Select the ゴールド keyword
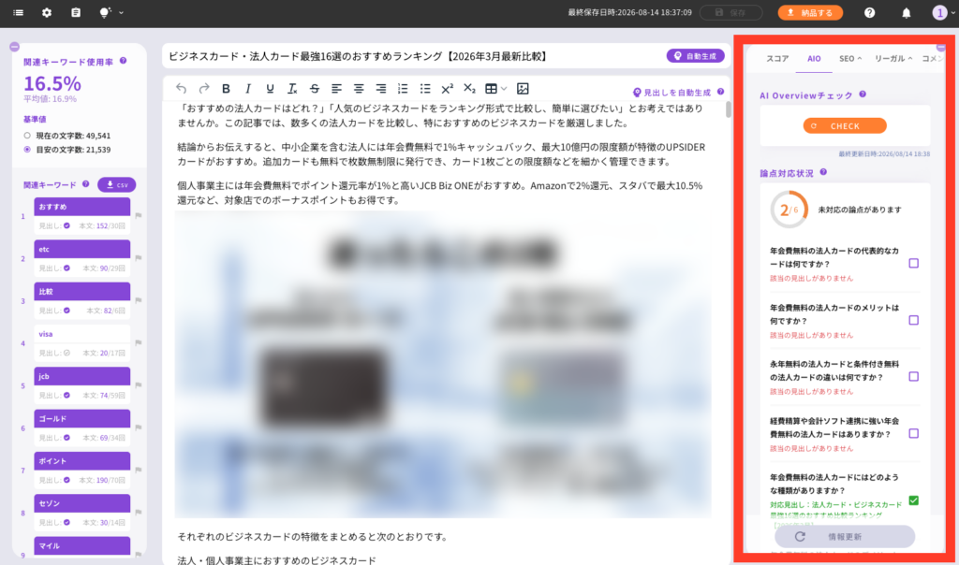The image size is (959, 565). click(82, 418)
